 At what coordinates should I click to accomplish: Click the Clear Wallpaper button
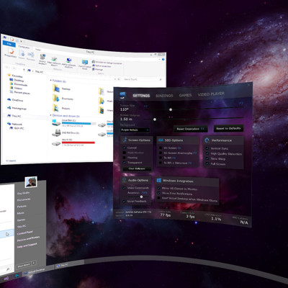[137, 168]
